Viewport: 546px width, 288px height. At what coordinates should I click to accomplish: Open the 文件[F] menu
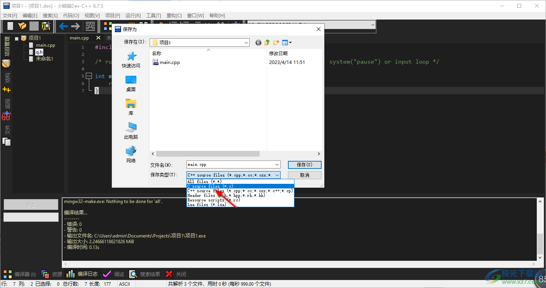[10, 16]
